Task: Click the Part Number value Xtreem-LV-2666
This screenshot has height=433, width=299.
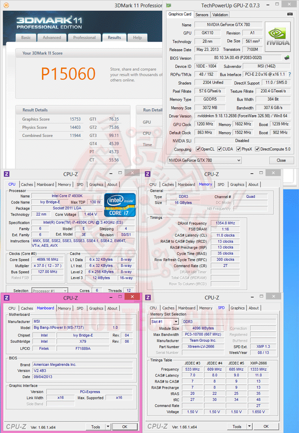Action: pyautogui.click(x=202, y=347)
